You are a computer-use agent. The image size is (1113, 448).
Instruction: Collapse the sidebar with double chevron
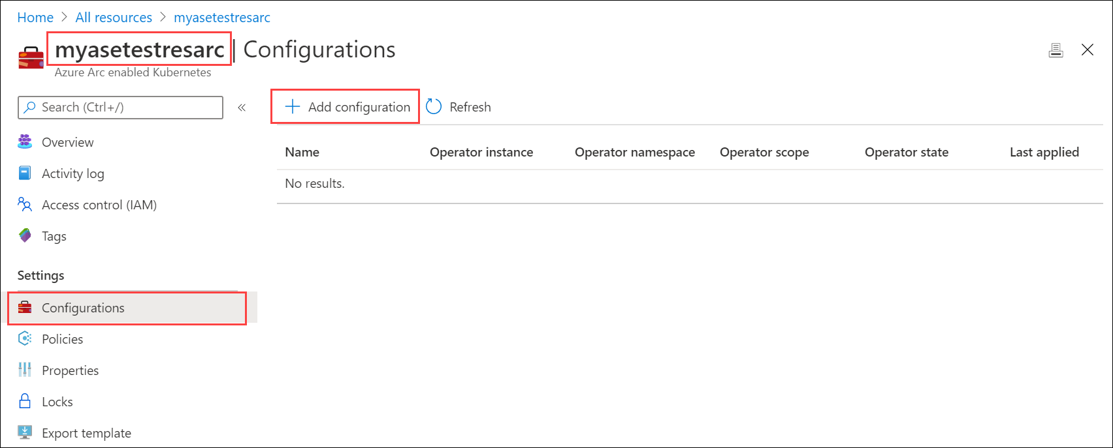[242, 108]
